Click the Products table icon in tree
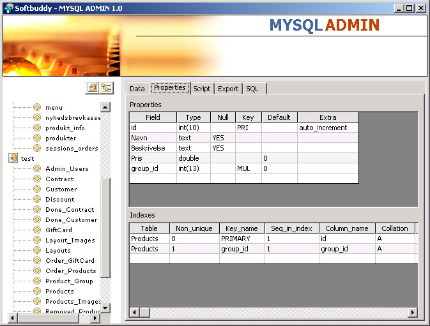This screenshot has height=326, width=430. 37,291
